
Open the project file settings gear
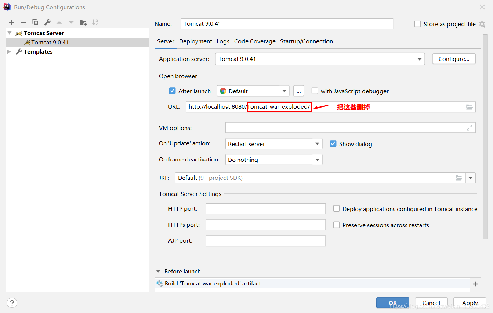pos(482,24)
